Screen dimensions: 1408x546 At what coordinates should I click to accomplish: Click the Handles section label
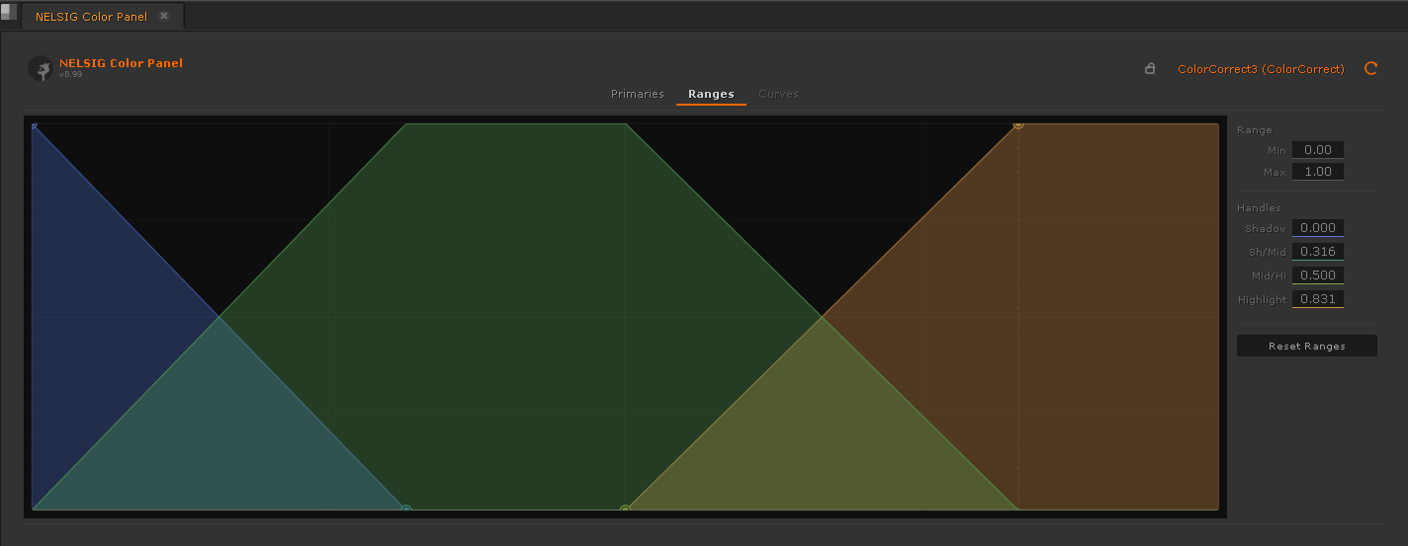point(1259,208)
